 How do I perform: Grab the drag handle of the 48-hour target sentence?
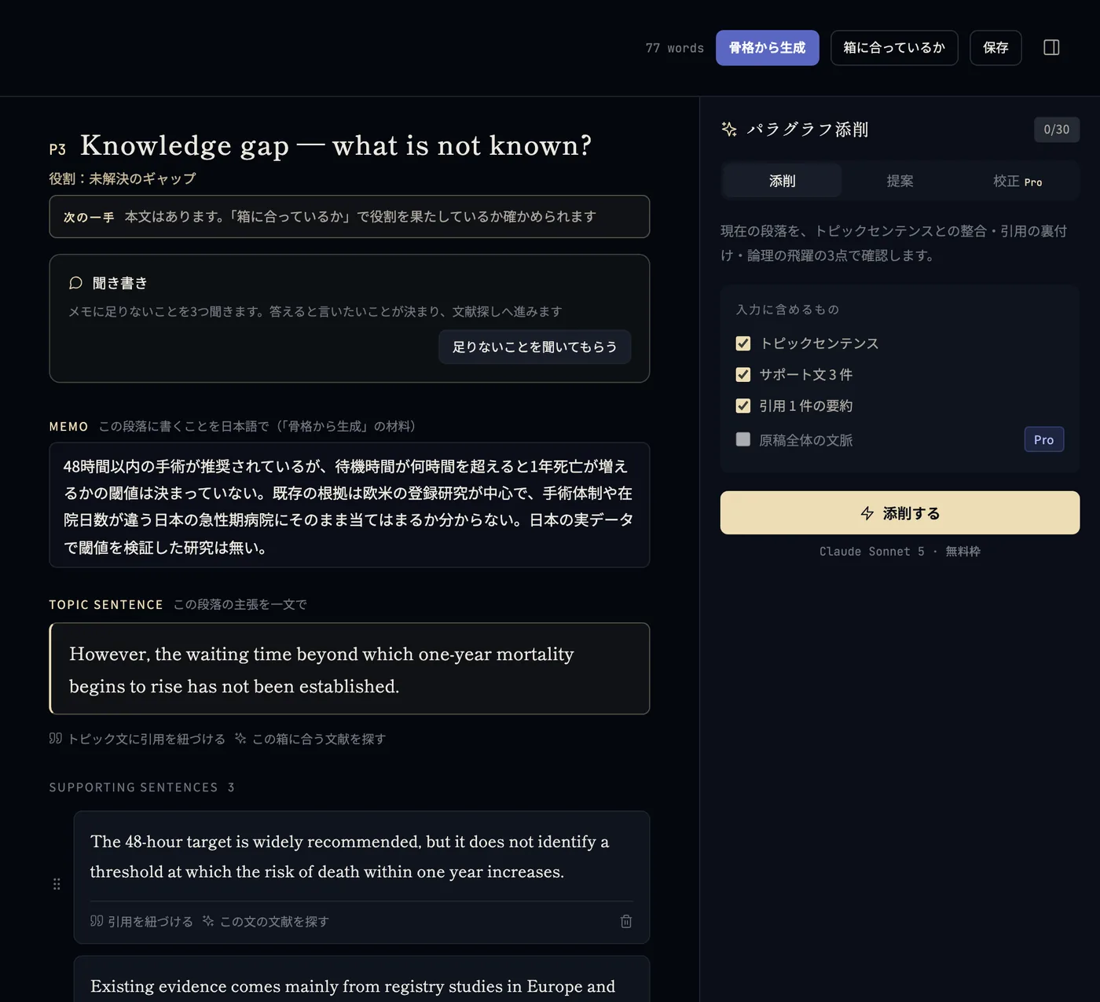pyautogui.click(x=57, y=884)
